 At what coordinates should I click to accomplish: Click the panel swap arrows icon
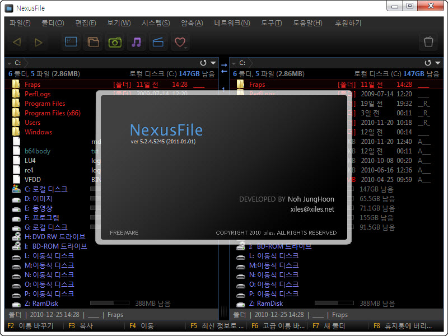(224, 68)
